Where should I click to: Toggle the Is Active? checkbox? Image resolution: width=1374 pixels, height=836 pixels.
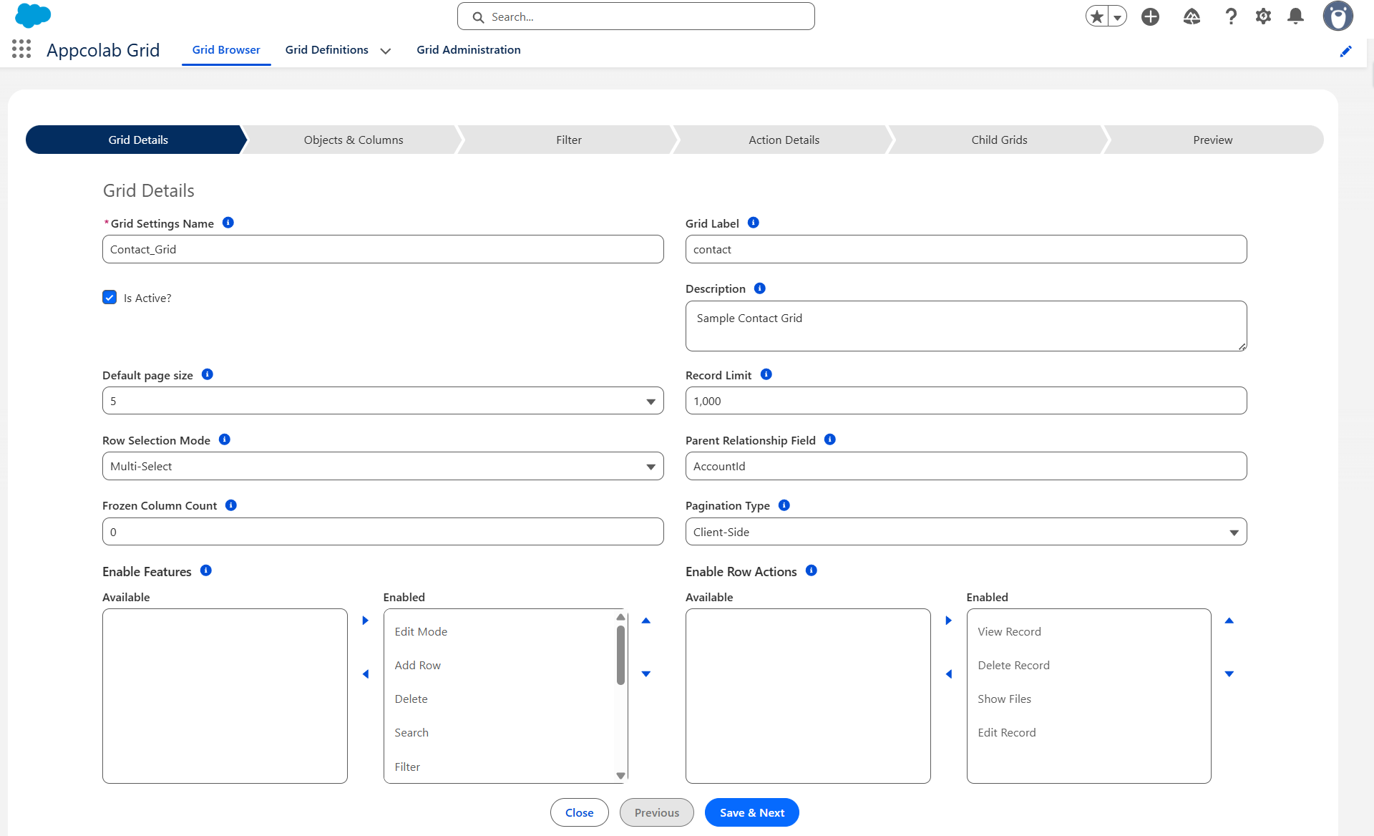tap(109, 297)
